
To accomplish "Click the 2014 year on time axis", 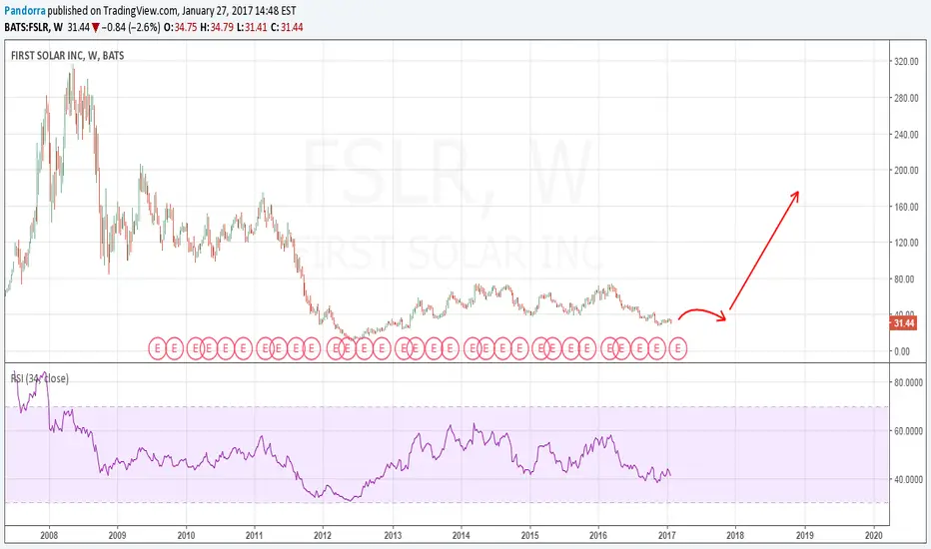I will [x=461, y=535].
